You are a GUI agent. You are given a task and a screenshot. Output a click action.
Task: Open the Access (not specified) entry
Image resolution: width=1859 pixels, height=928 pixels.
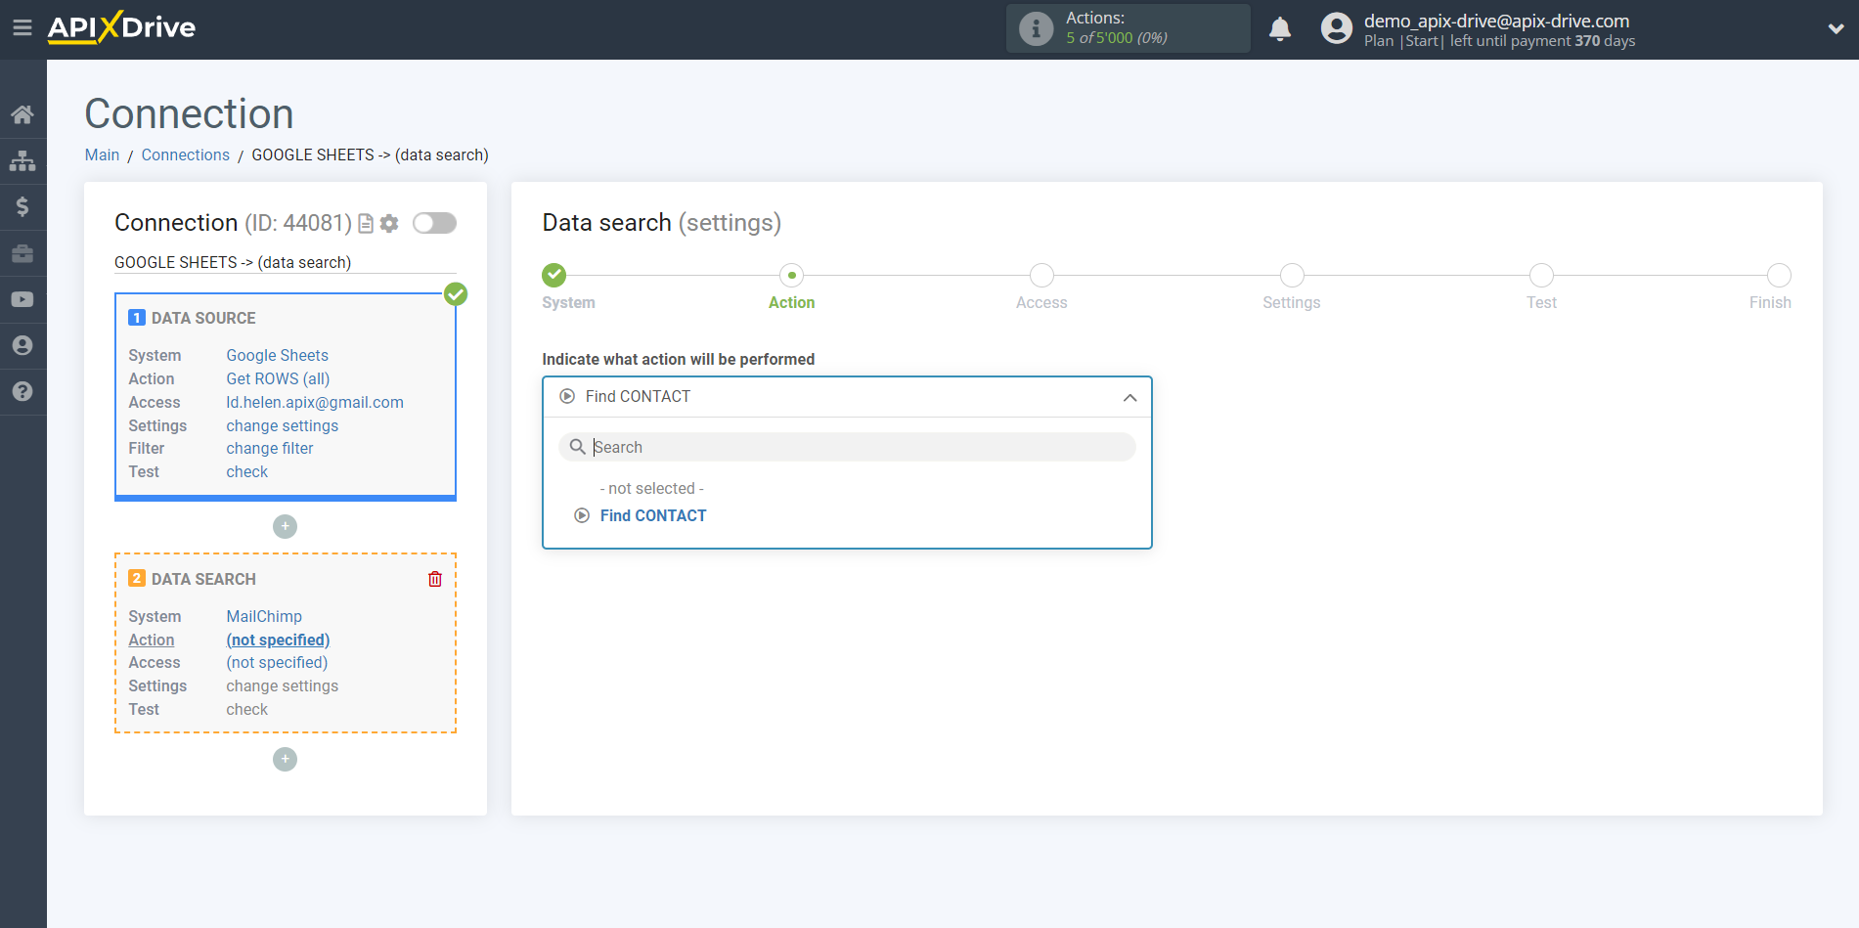pyautogui.click(x=277, y=662)
